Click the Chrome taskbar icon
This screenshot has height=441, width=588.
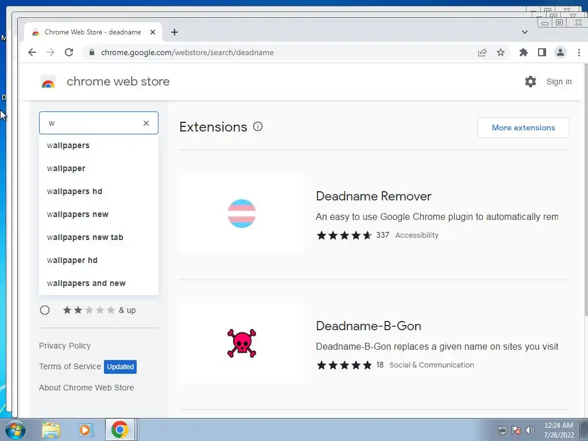click(119, 430)
